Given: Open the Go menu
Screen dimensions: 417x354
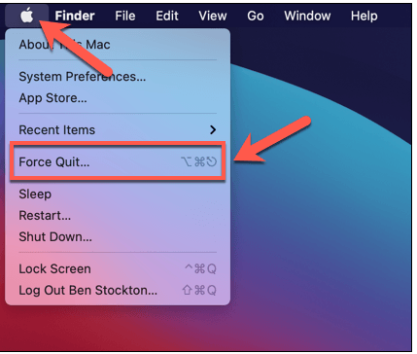Looking at the screenshot, I should 256,16.
